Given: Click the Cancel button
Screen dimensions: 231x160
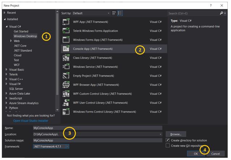Looking at the screenshot, I should pyautogui.click(x=215, y=154).
